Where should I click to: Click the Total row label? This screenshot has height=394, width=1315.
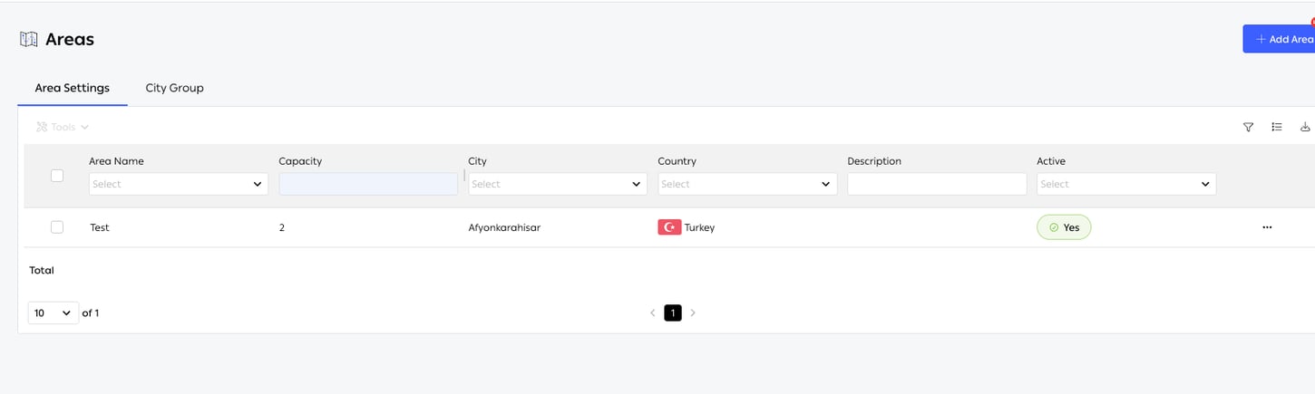[42, 270]
